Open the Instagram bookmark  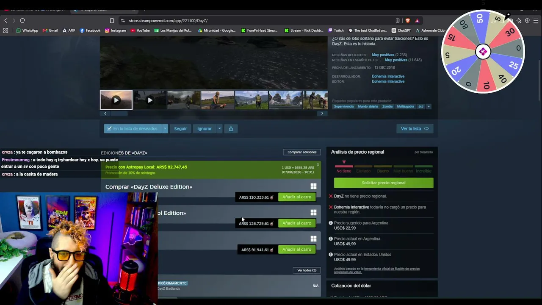coord(116,30)
